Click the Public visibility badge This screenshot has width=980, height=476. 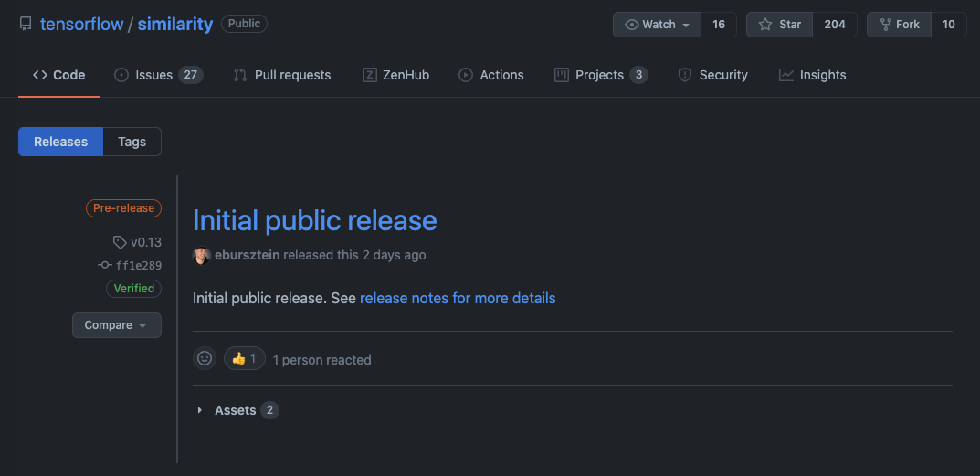pos(245,24)
